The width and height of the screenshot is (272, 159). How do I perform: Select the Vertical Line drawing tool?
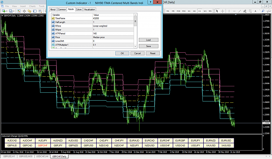point(229,11)
